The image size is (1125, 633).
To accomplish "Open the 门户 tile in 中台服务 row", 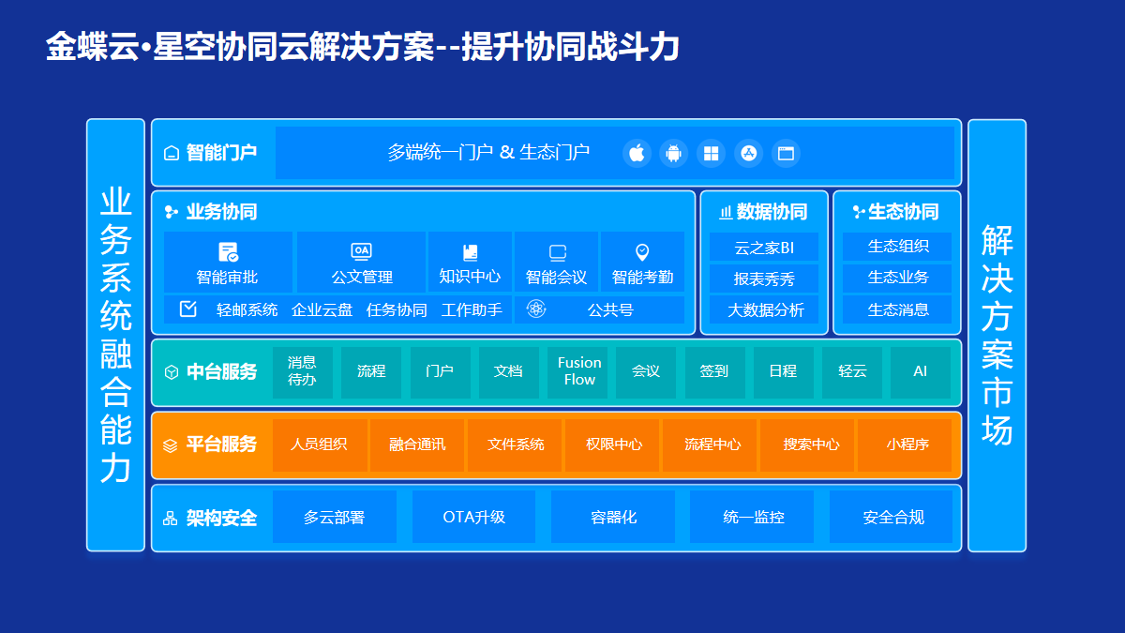I will (440, 372).
